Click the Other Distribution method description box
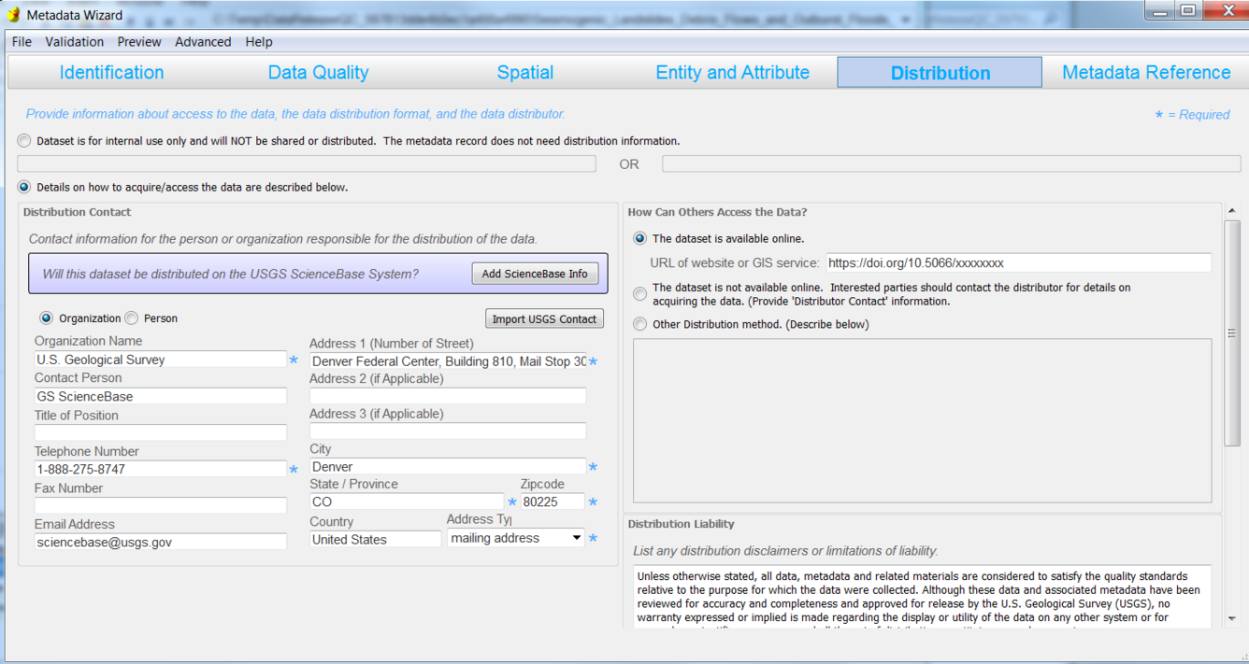Screen dimensions: 1249x664 922,420
